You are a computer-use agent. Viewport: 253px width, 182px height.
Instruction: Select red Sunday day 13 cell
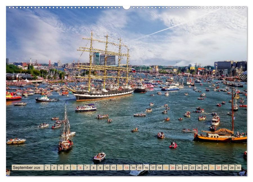coord(127,167)
